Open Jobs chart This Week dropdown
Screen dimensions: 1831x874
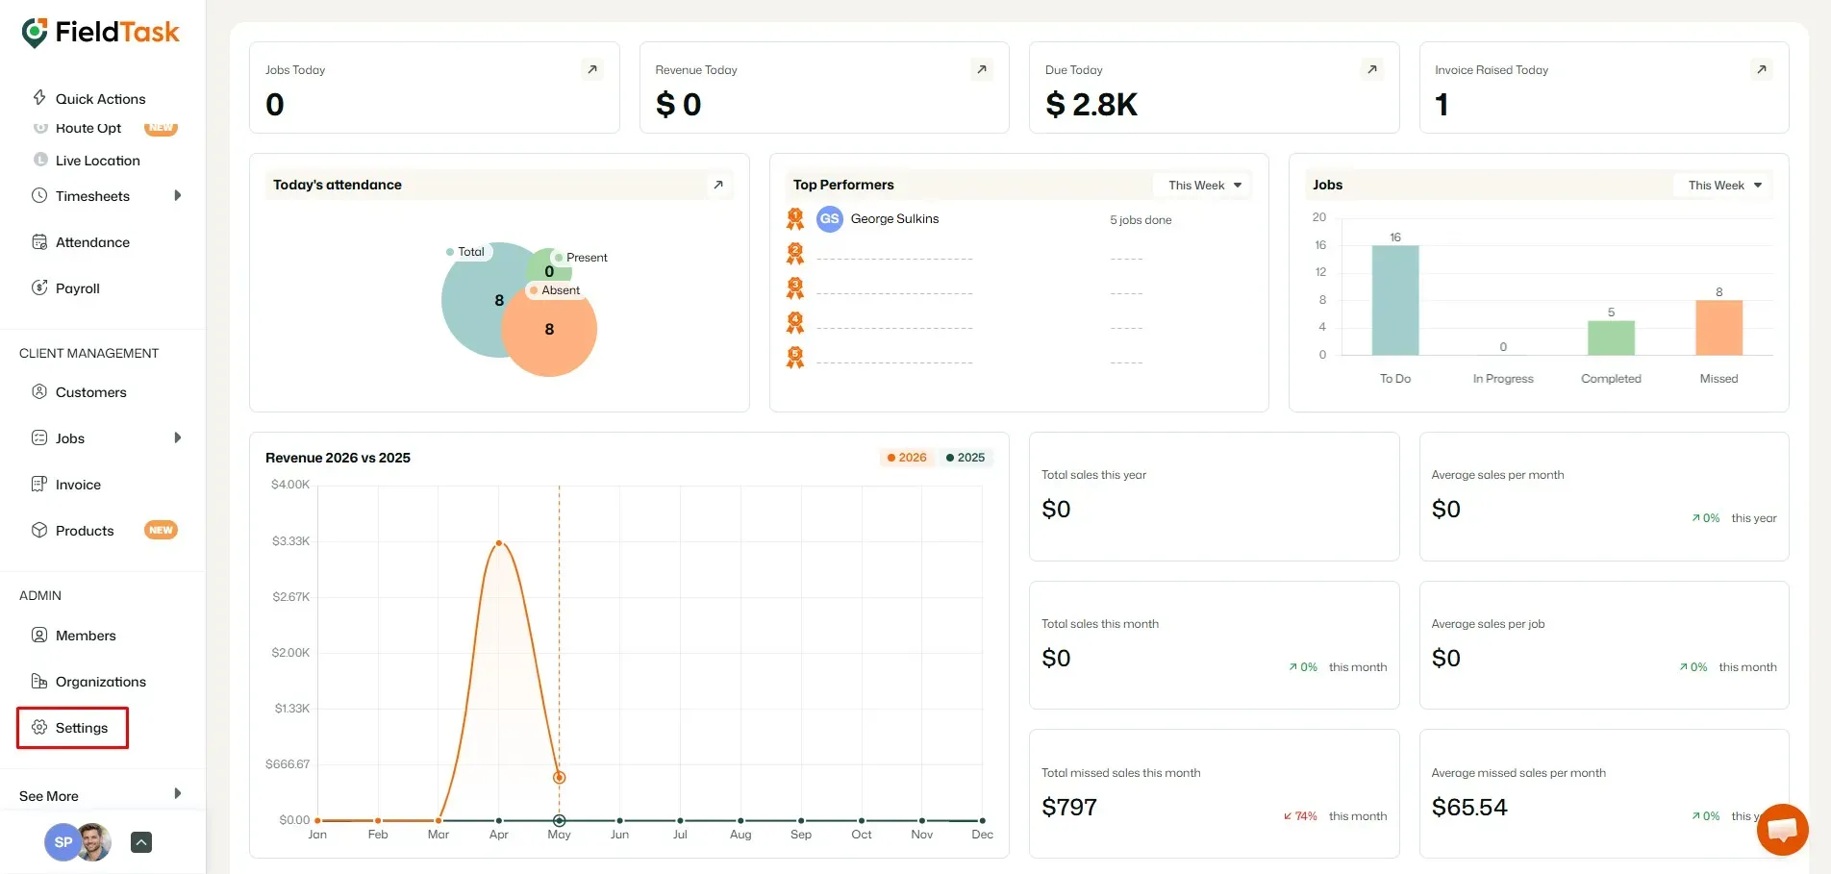point(1722,185)
